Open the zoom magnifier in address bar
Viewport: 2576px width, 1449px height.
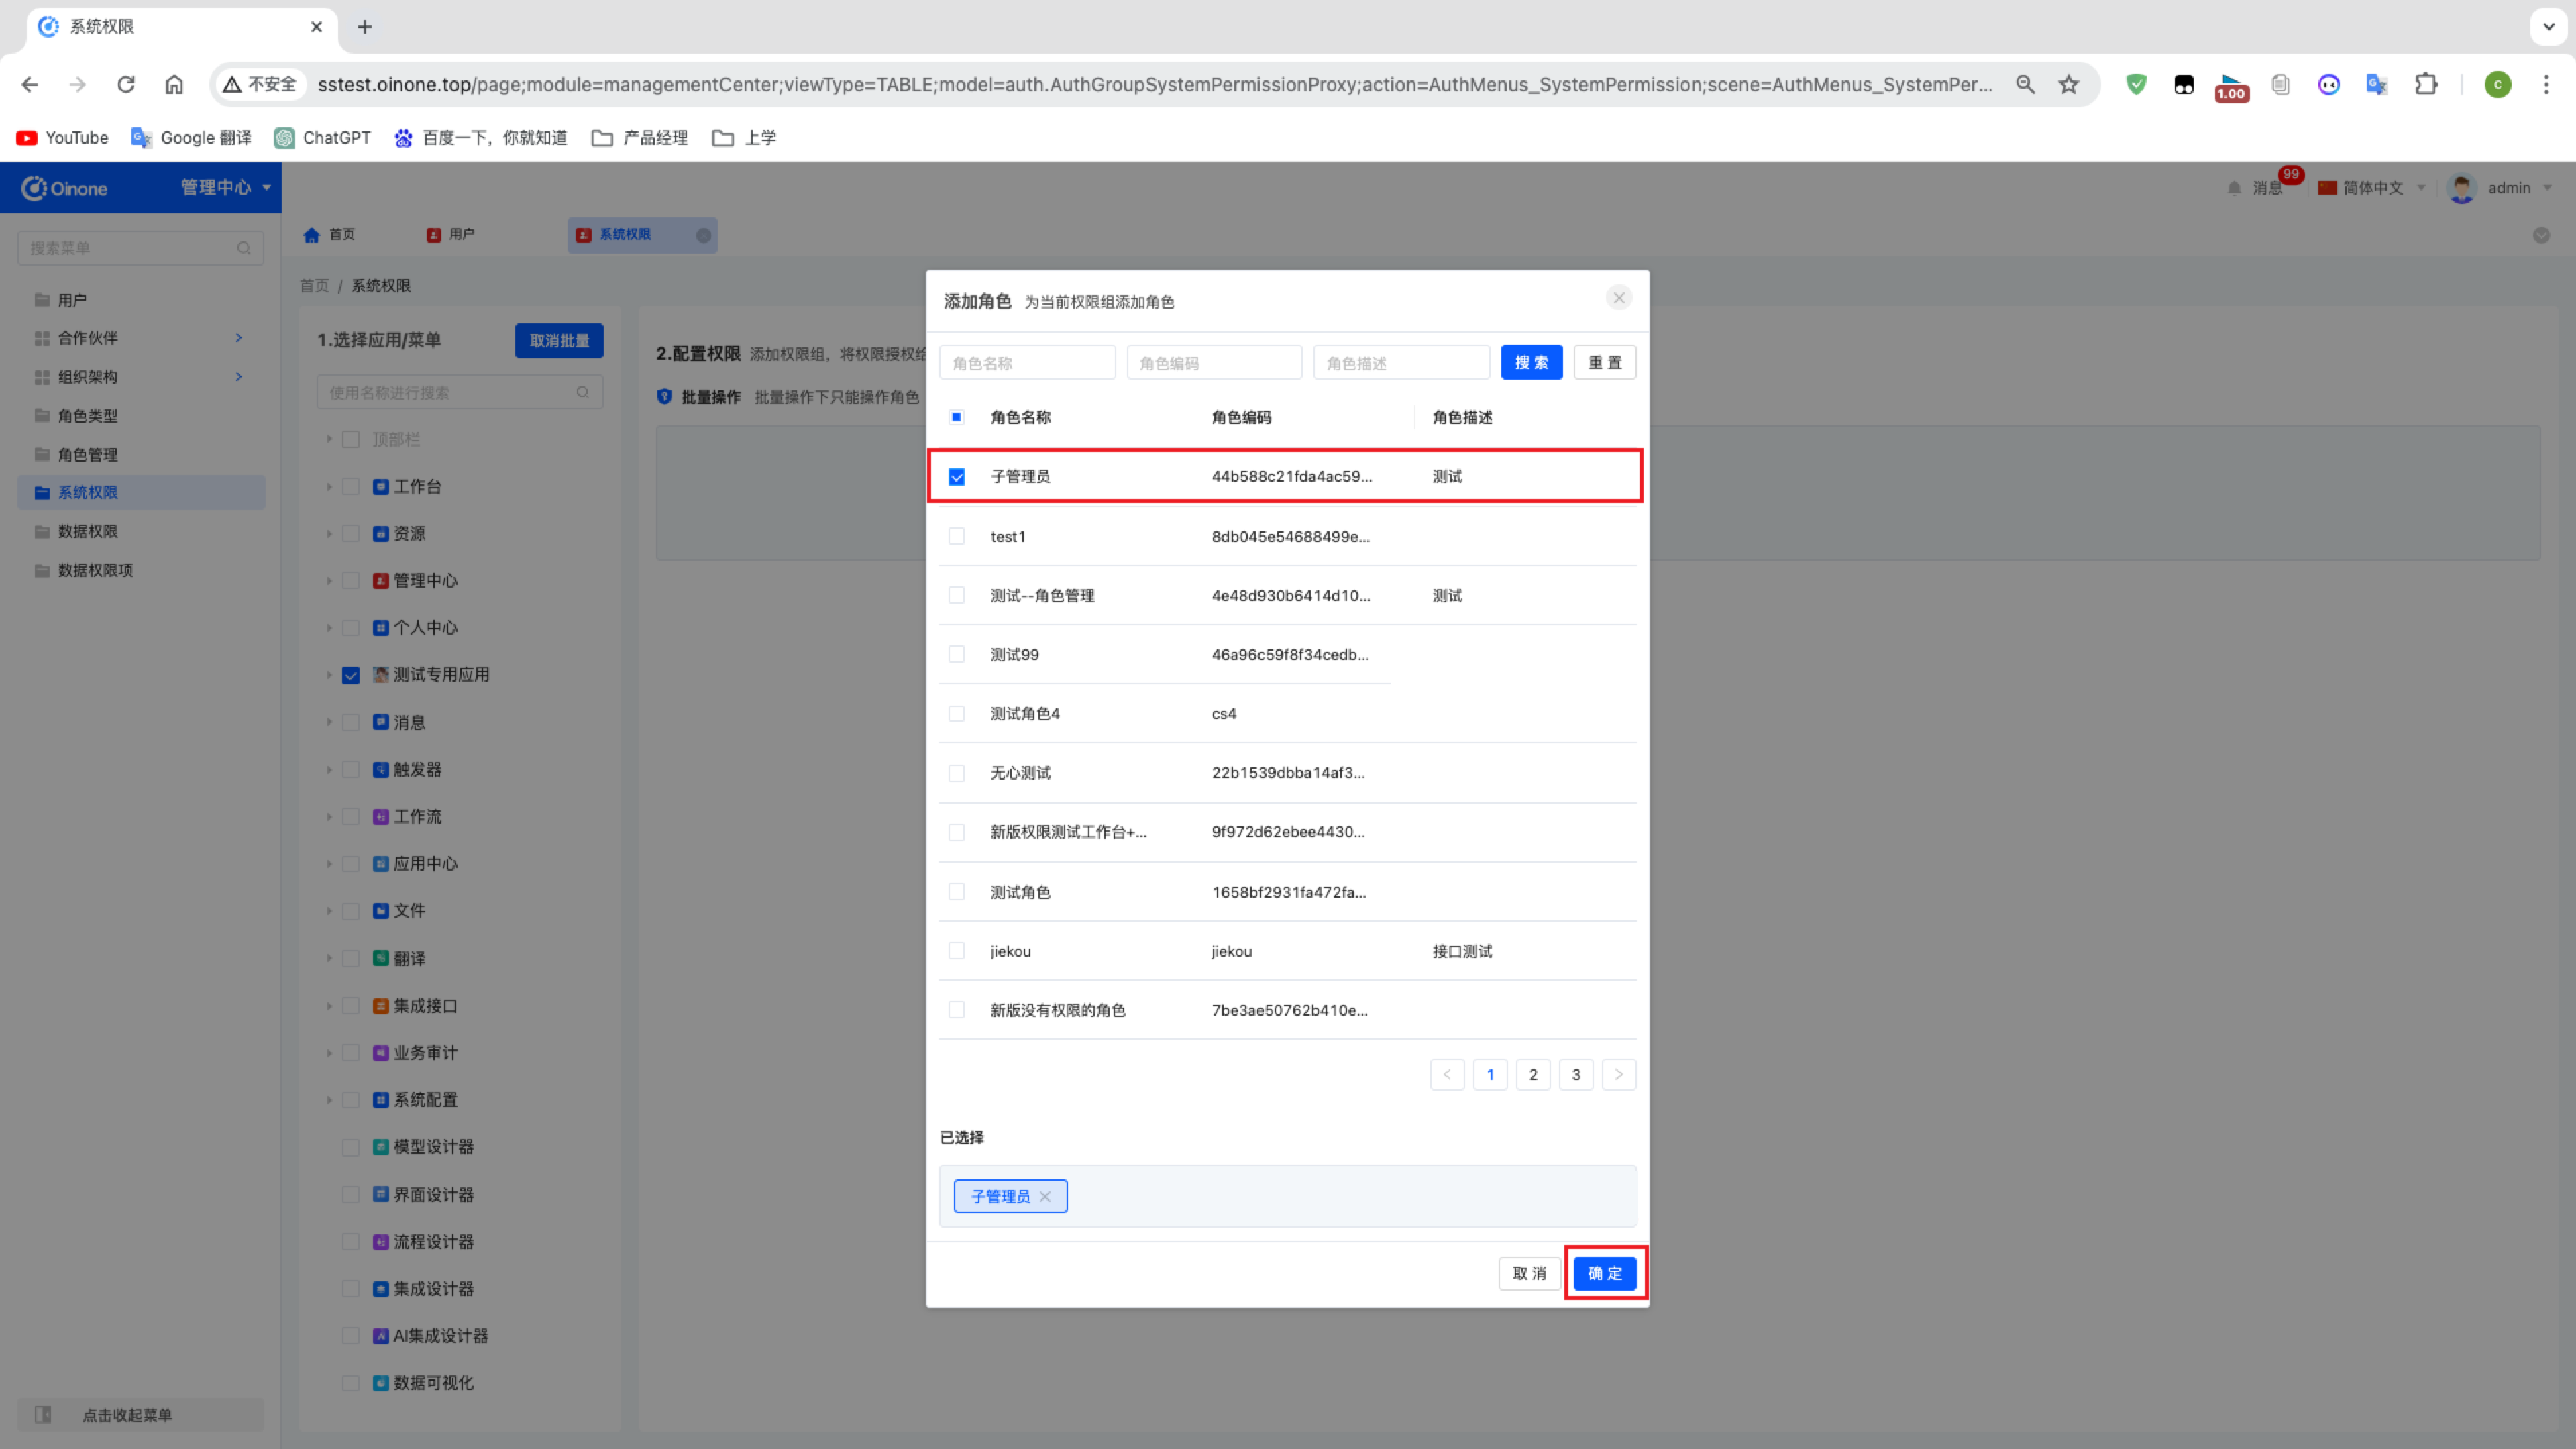pyautogui.click(x=2025, y=85)
